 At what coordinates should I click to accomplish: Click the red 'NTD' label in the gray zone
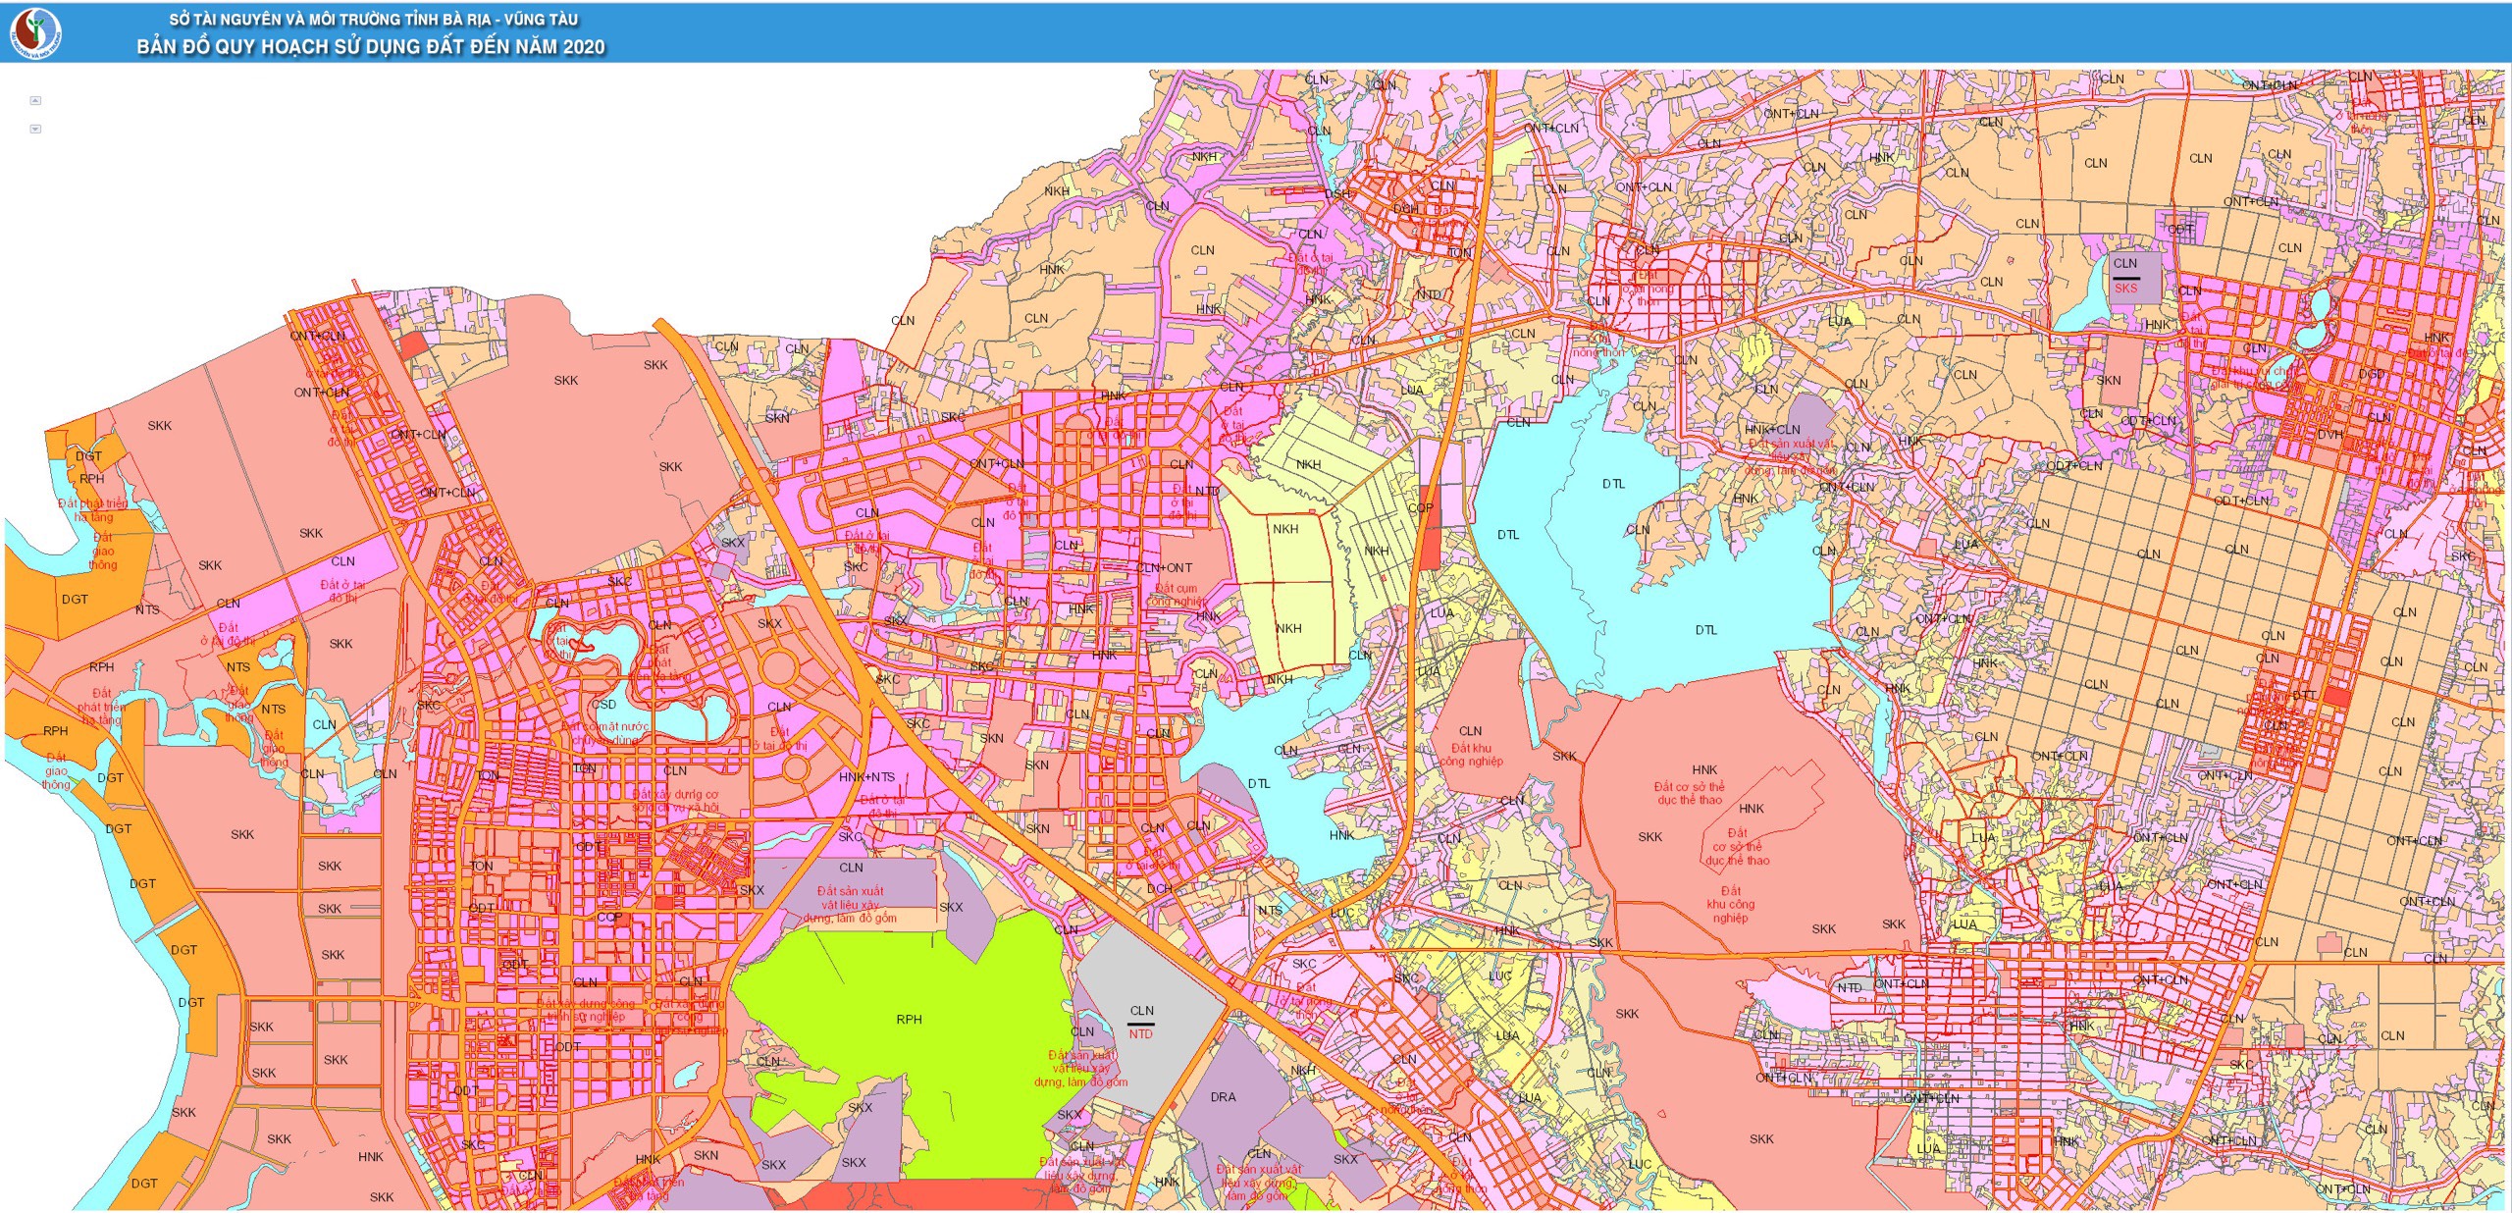tap(1140, 1034)
